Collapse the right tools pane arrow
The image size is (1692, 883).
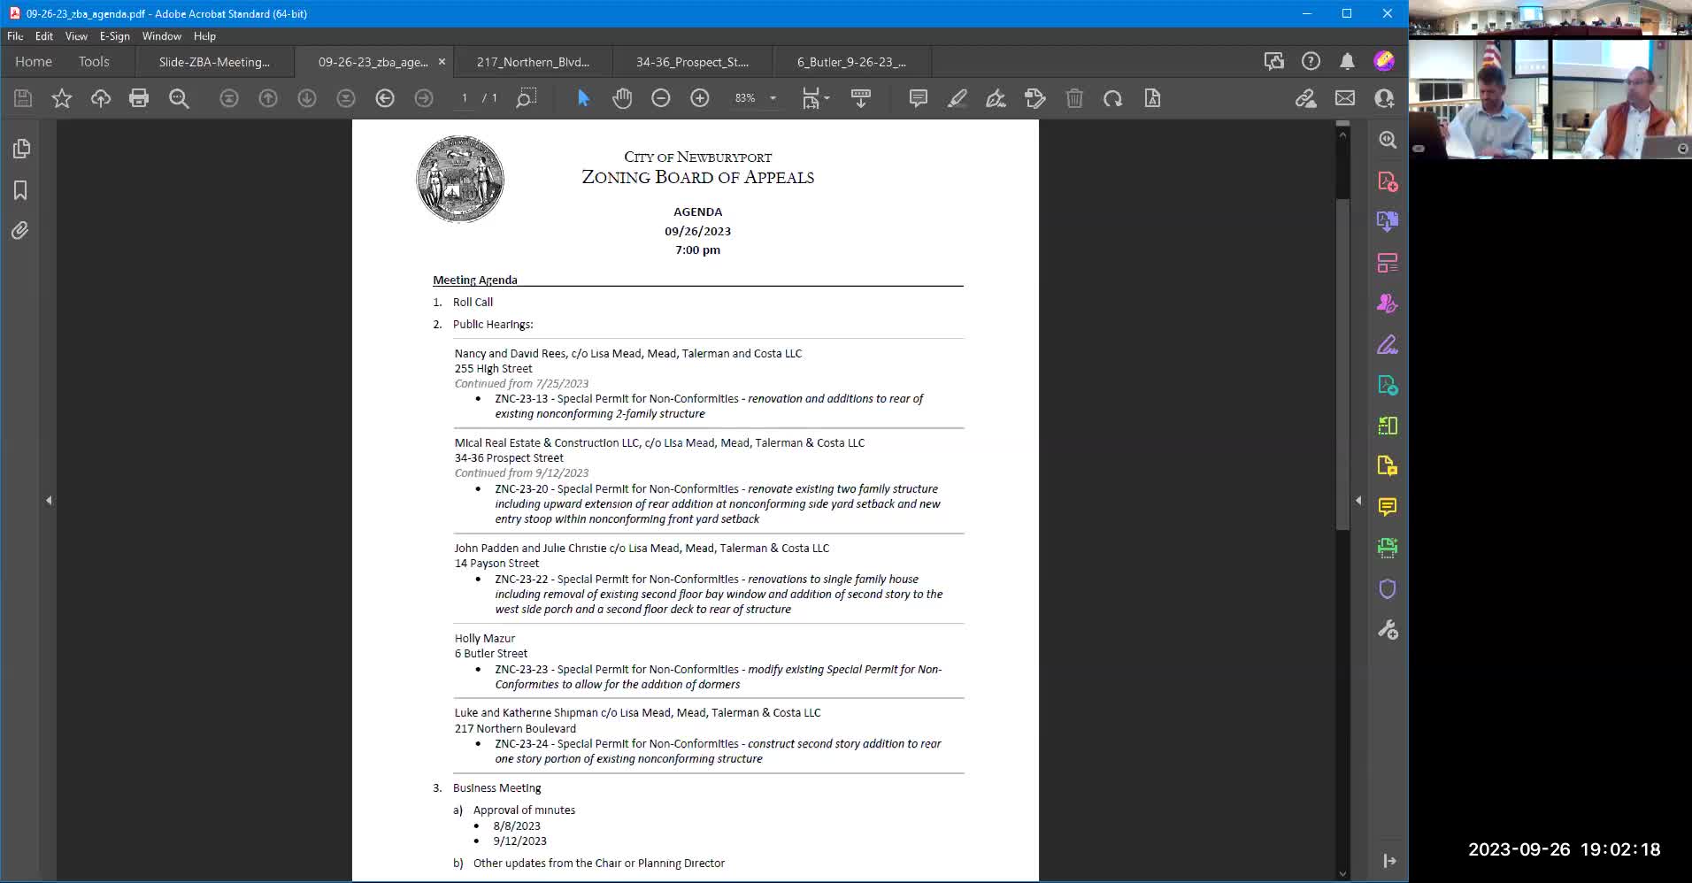coord(1358,501)
